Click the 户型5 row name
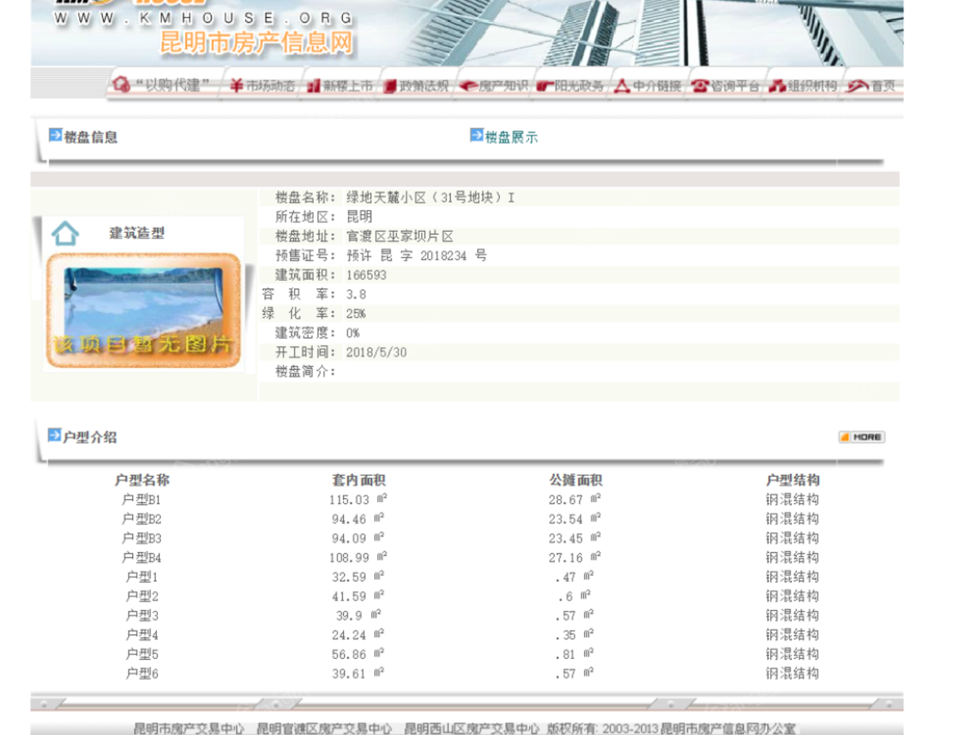 click(x=141, y=654)
